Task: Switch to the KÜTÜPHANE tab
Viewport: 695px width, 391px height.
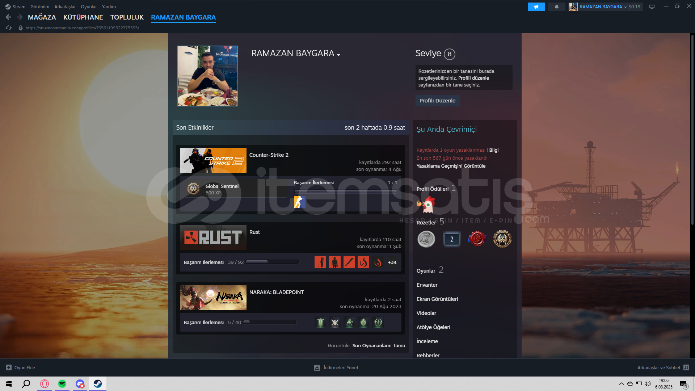Action: [x=83, y=17]
